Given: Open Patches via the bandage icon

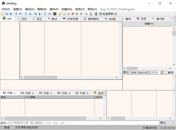Looking at the screenshot, I should [x=60, y=14].
